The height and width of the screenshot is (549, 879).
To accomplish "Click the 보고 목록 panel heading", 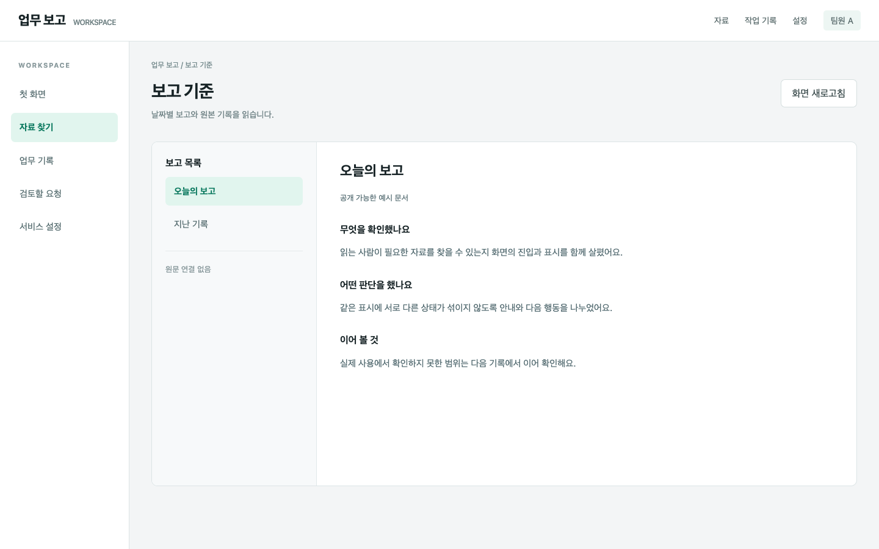I will pos(183,163).
